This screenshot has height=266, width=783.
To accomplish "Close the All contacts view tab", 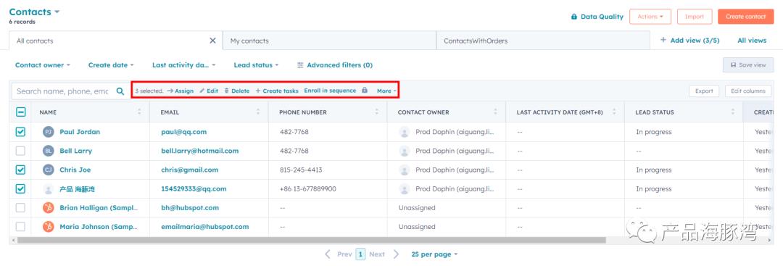I will point(212,41).
